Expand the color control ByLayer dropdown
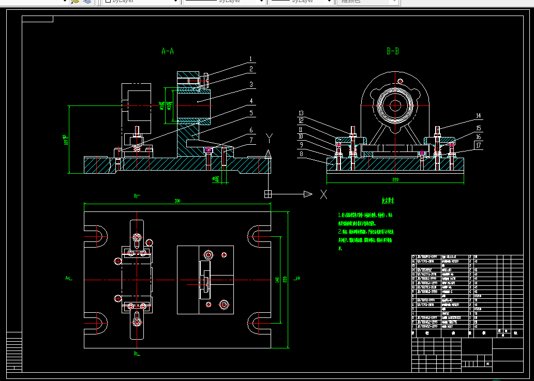Viewport: 534px width, 381px height. click(x=176, y=2)
